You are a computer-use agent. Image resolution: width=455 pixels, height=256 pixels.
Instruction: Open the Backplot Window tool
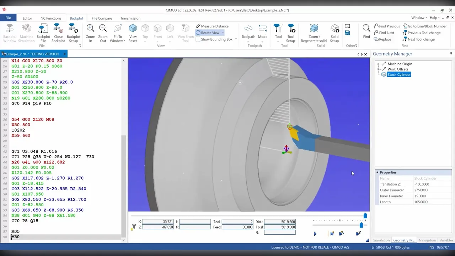tap(10, 33)
